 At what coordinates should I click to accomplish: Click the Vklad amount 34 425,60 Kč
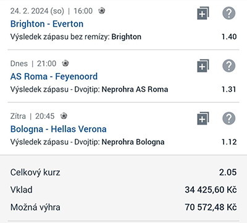[x=211, y=190]
